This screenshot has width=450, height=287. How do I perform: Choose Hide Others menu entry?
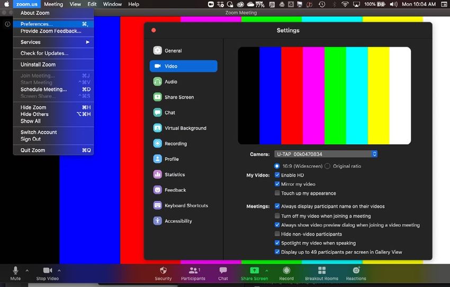click(x=53, y=114)
